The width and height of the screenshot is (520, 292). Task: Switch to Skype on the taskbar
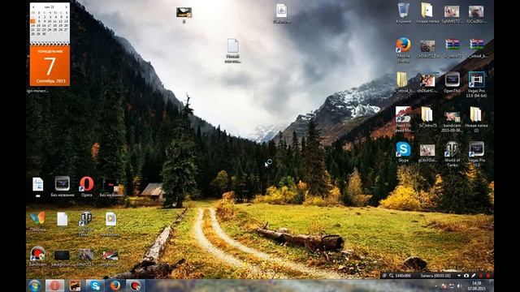95,286
